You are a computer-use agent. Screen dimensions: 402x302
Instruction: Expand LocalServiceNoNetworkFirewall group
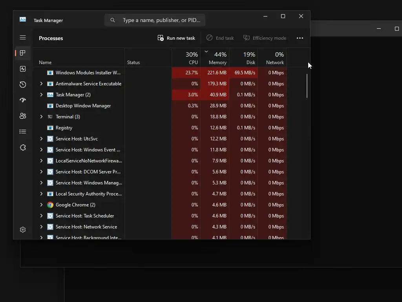point(41,161)
